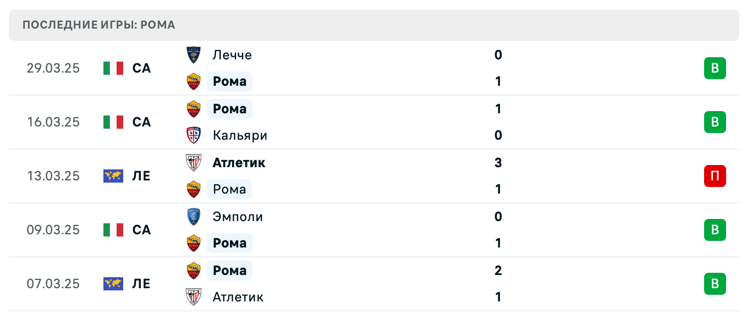Click the ЛЕ label for the 07.03.25 match

coord(142,284)
